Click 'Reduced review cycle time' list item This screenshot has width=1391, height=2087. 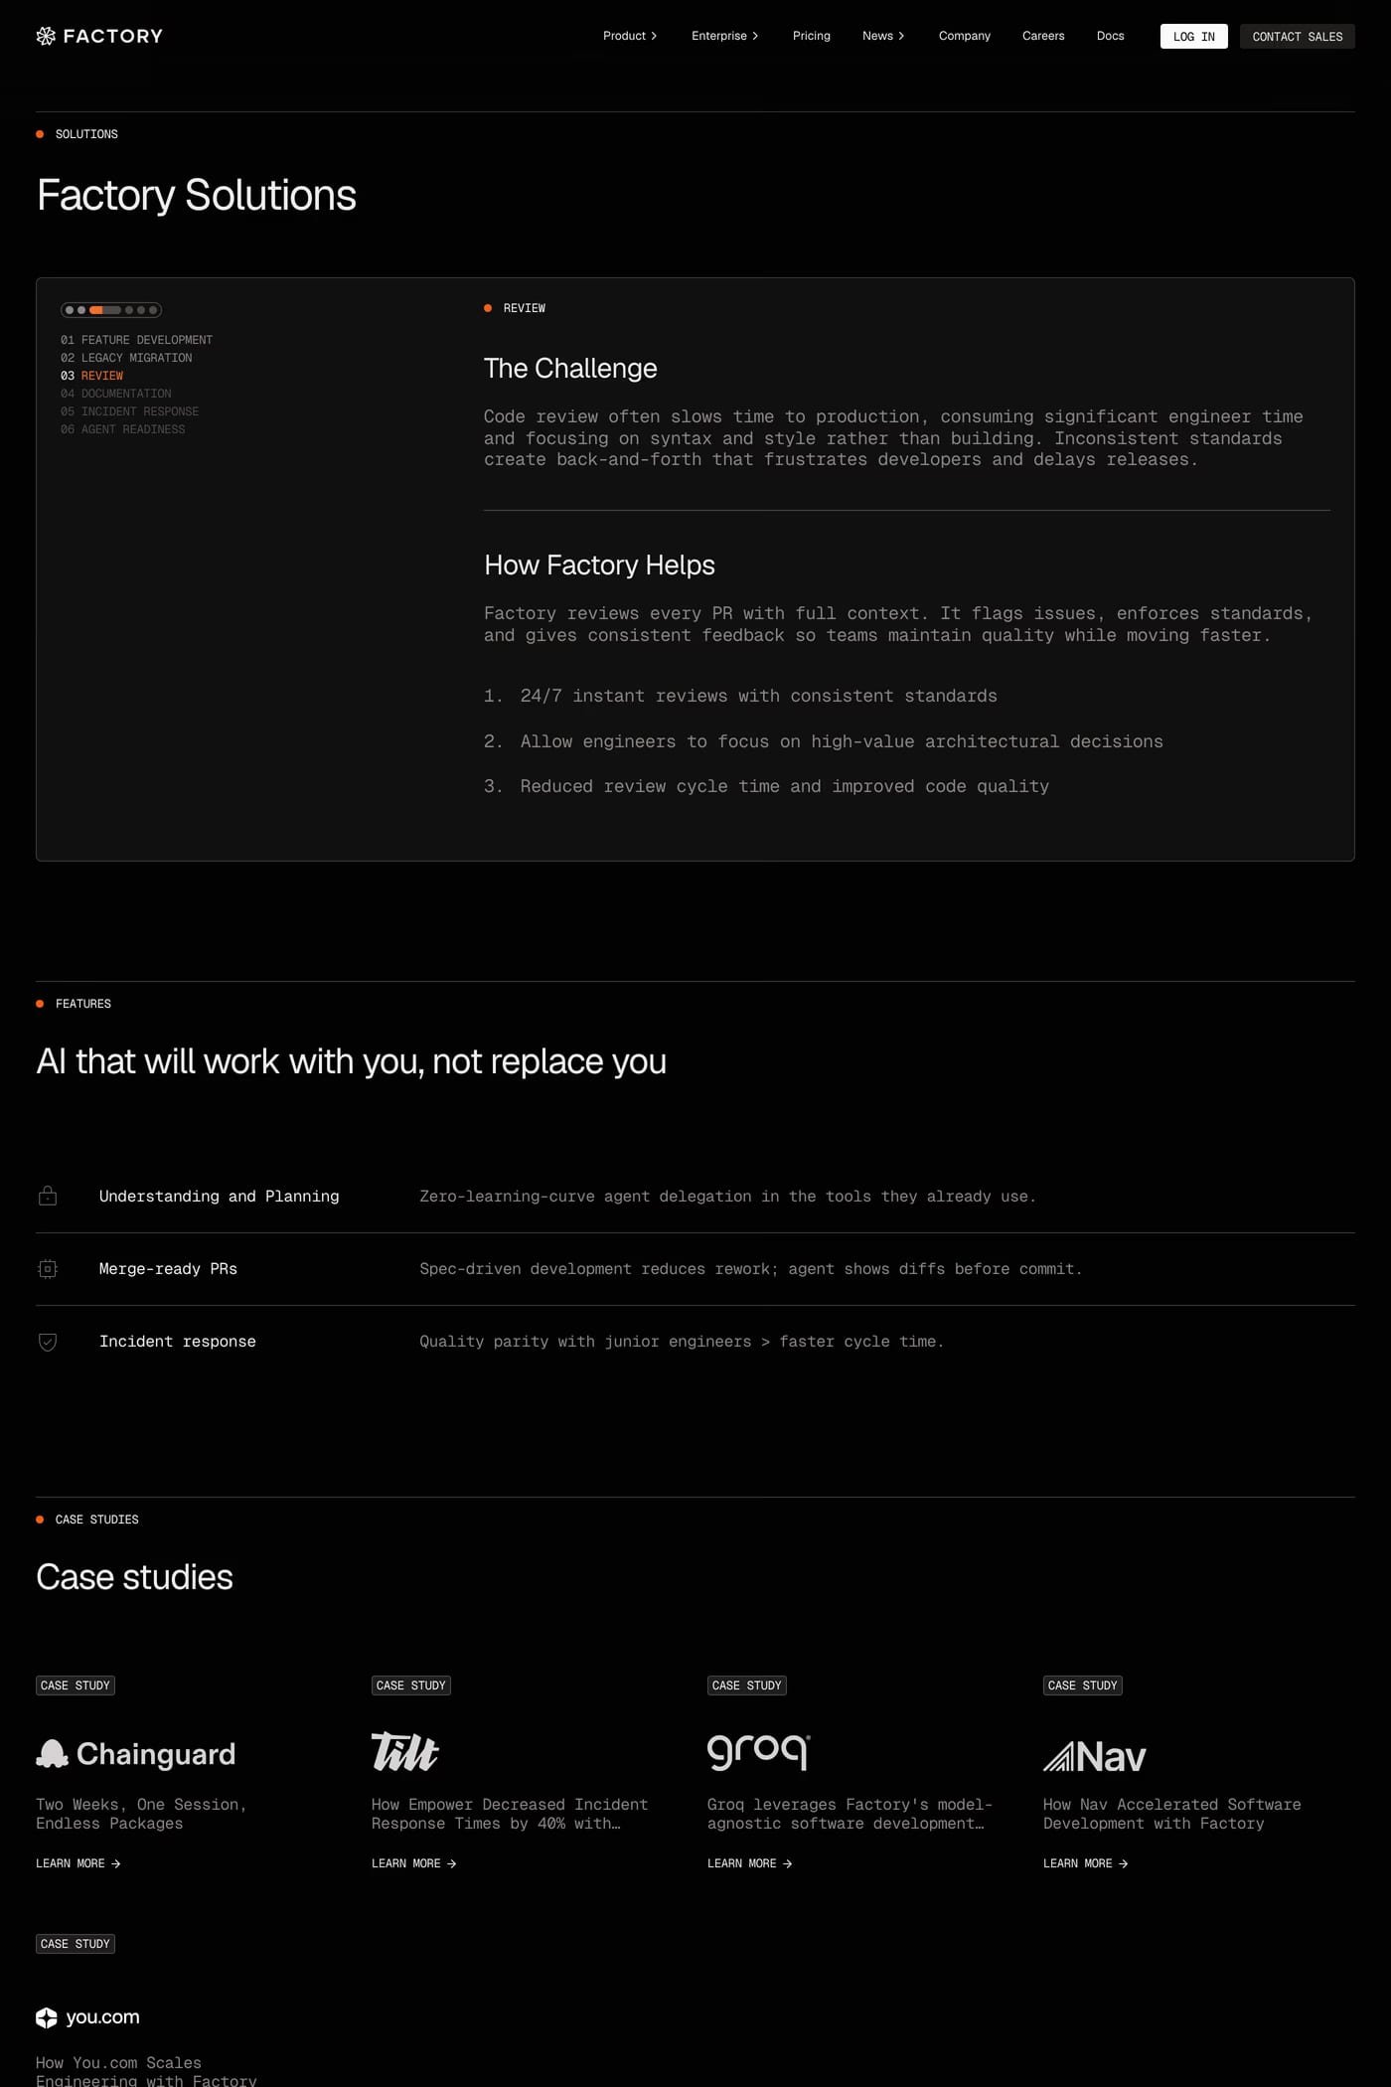(x=766, y=786)
